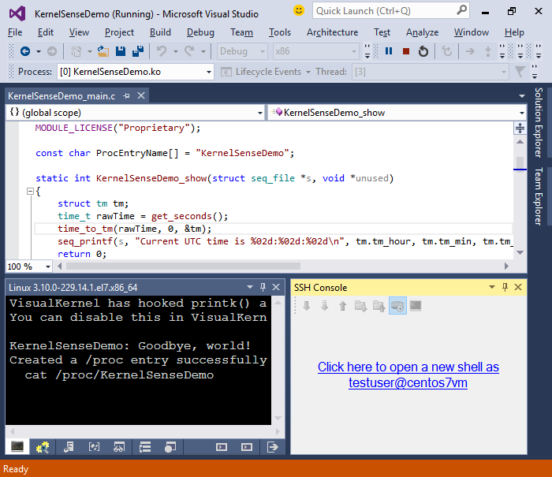Close the Linux 3.10.0 kernel panel
Viewport: 552px width, 477px height.
pyautogui.click(x=276, y=287)
